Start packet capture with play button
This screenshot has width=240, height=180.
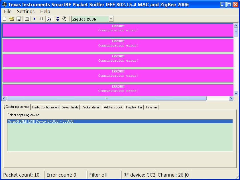click(34, 19)
